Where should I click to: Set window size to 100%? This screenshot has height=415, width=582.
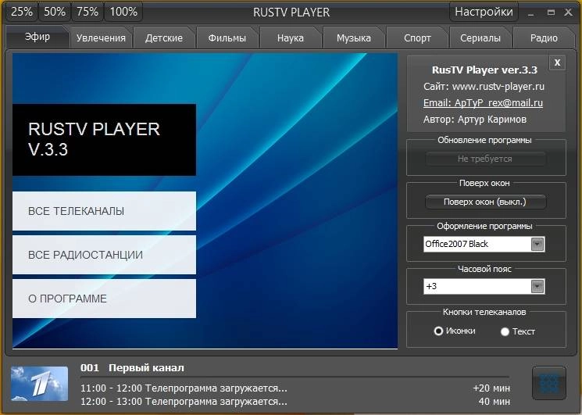click(123, 12)
